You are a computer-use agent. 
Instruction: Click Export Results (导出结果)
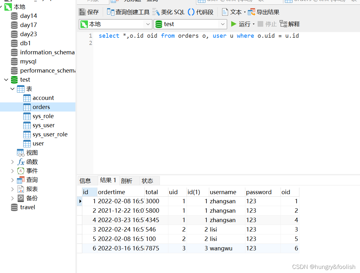[x=264, y=12]
